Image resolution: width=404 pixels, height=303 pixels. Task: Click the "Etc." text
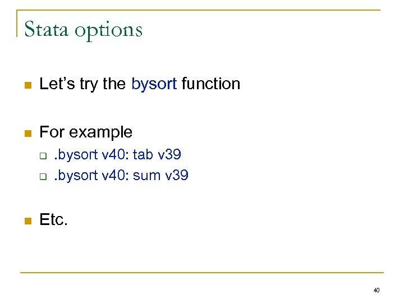click(x=53, y=220)
